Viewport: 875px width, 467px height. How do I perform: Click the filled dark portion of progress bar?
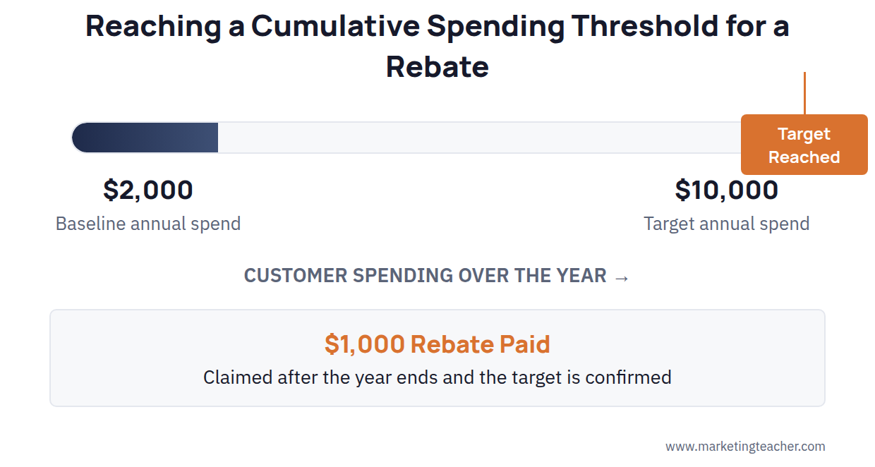[x=145, y=138]
